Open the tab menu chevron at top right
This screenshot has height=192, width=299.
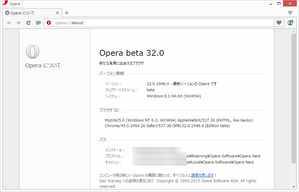coord(290,13)
